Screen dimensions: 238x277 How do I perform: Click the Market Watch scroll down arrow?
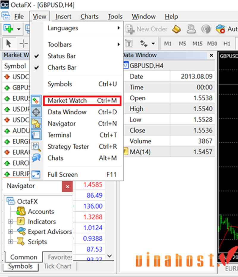[x=109, y=256]
